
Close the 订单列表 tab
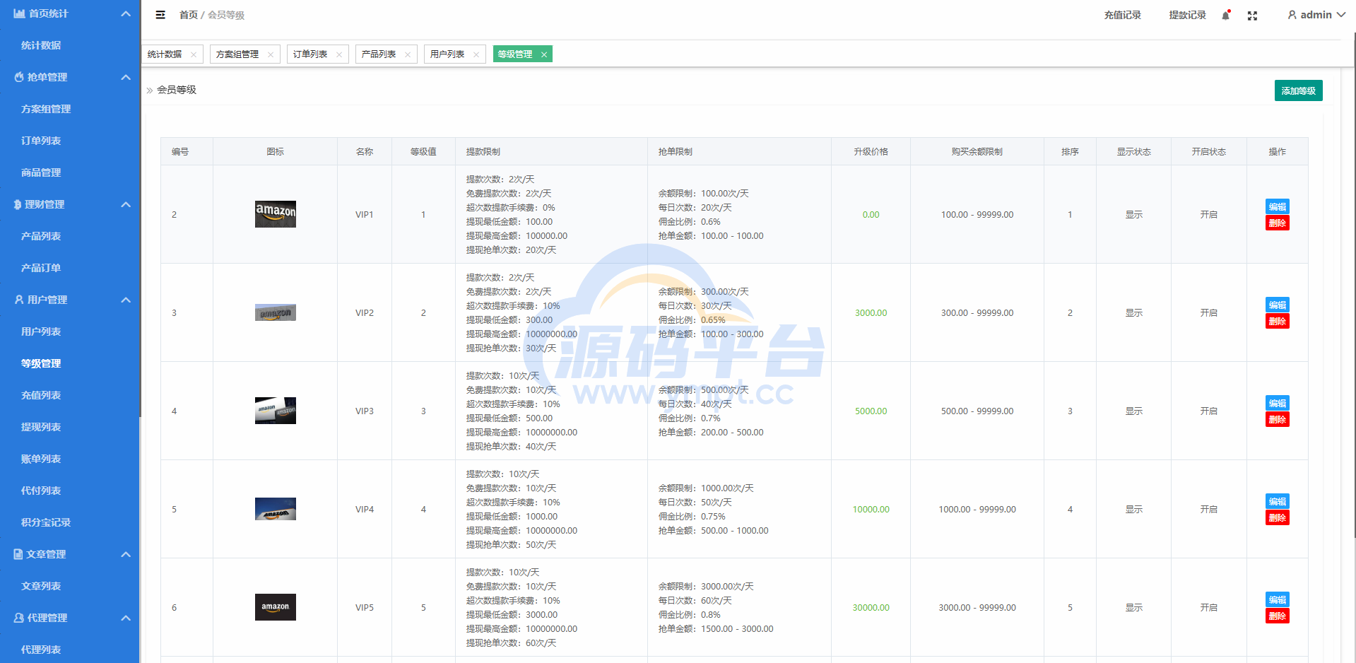point(339,54)
